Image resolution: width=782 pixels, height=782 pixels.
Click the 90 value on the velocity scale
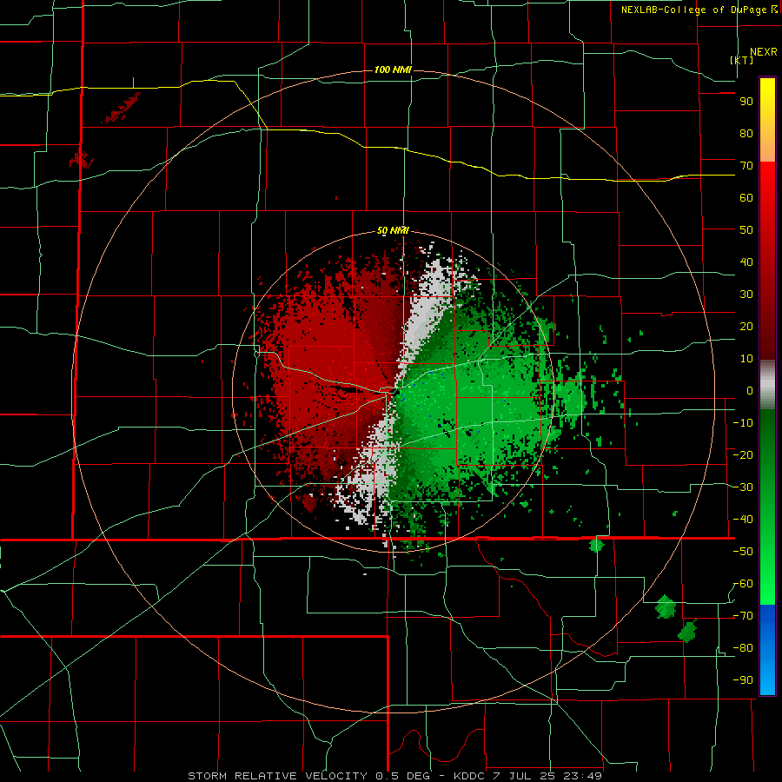pos(746,102)
